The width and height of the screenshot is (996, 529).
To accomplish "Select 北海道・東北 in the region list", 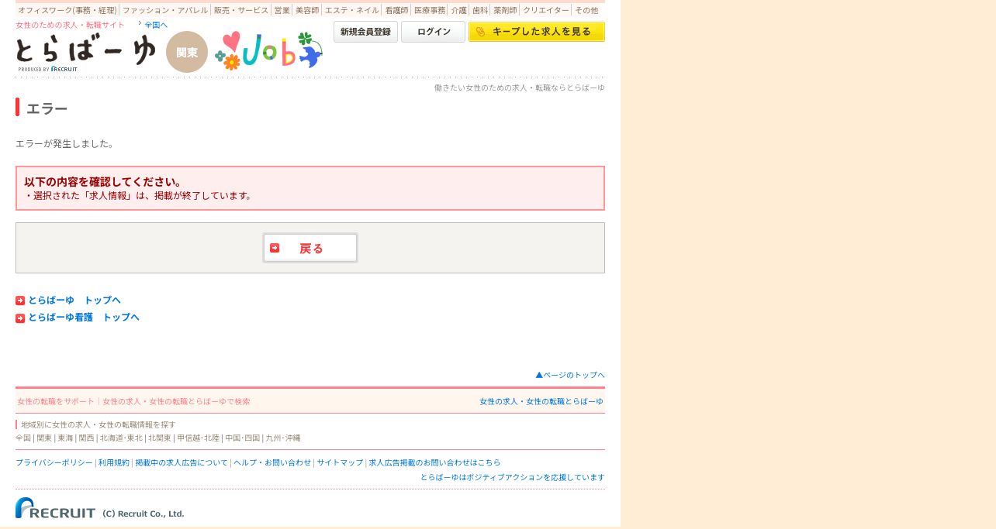I will tap(121, 438).
